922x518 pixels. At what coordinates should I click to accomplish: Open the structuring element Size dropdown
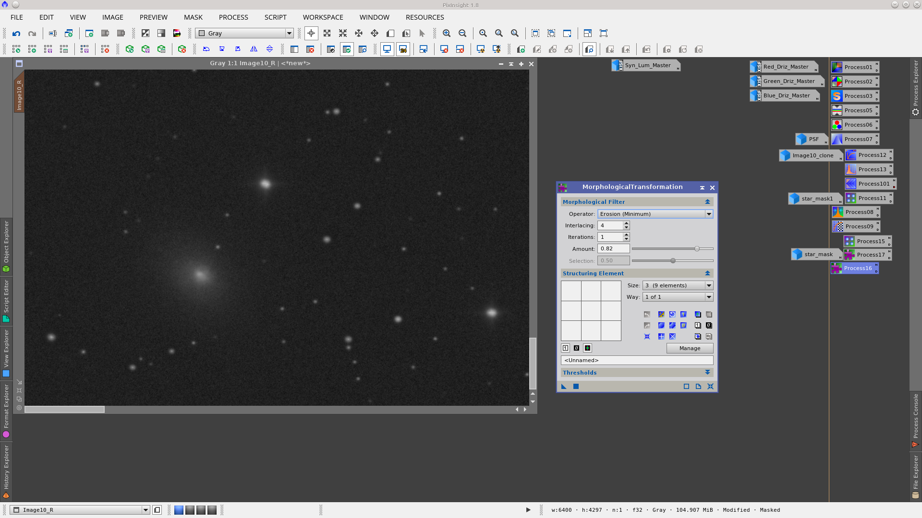pyautogui.click(x=677, y=285)
